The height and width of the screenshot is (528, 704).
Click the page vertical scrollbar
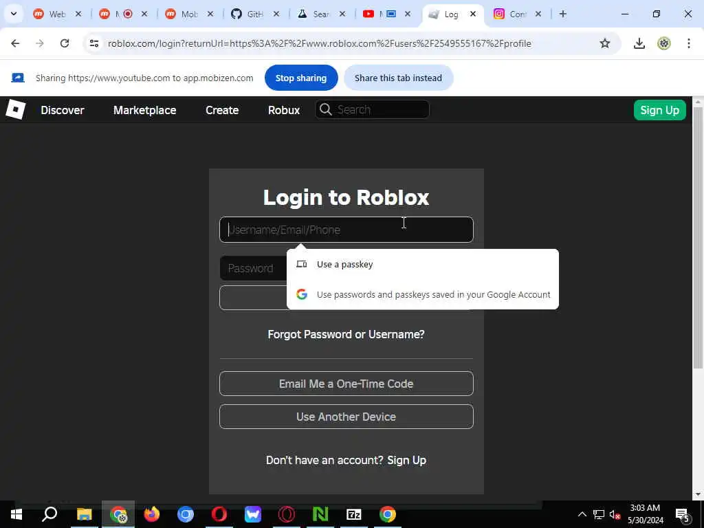[x=698, y=238]
